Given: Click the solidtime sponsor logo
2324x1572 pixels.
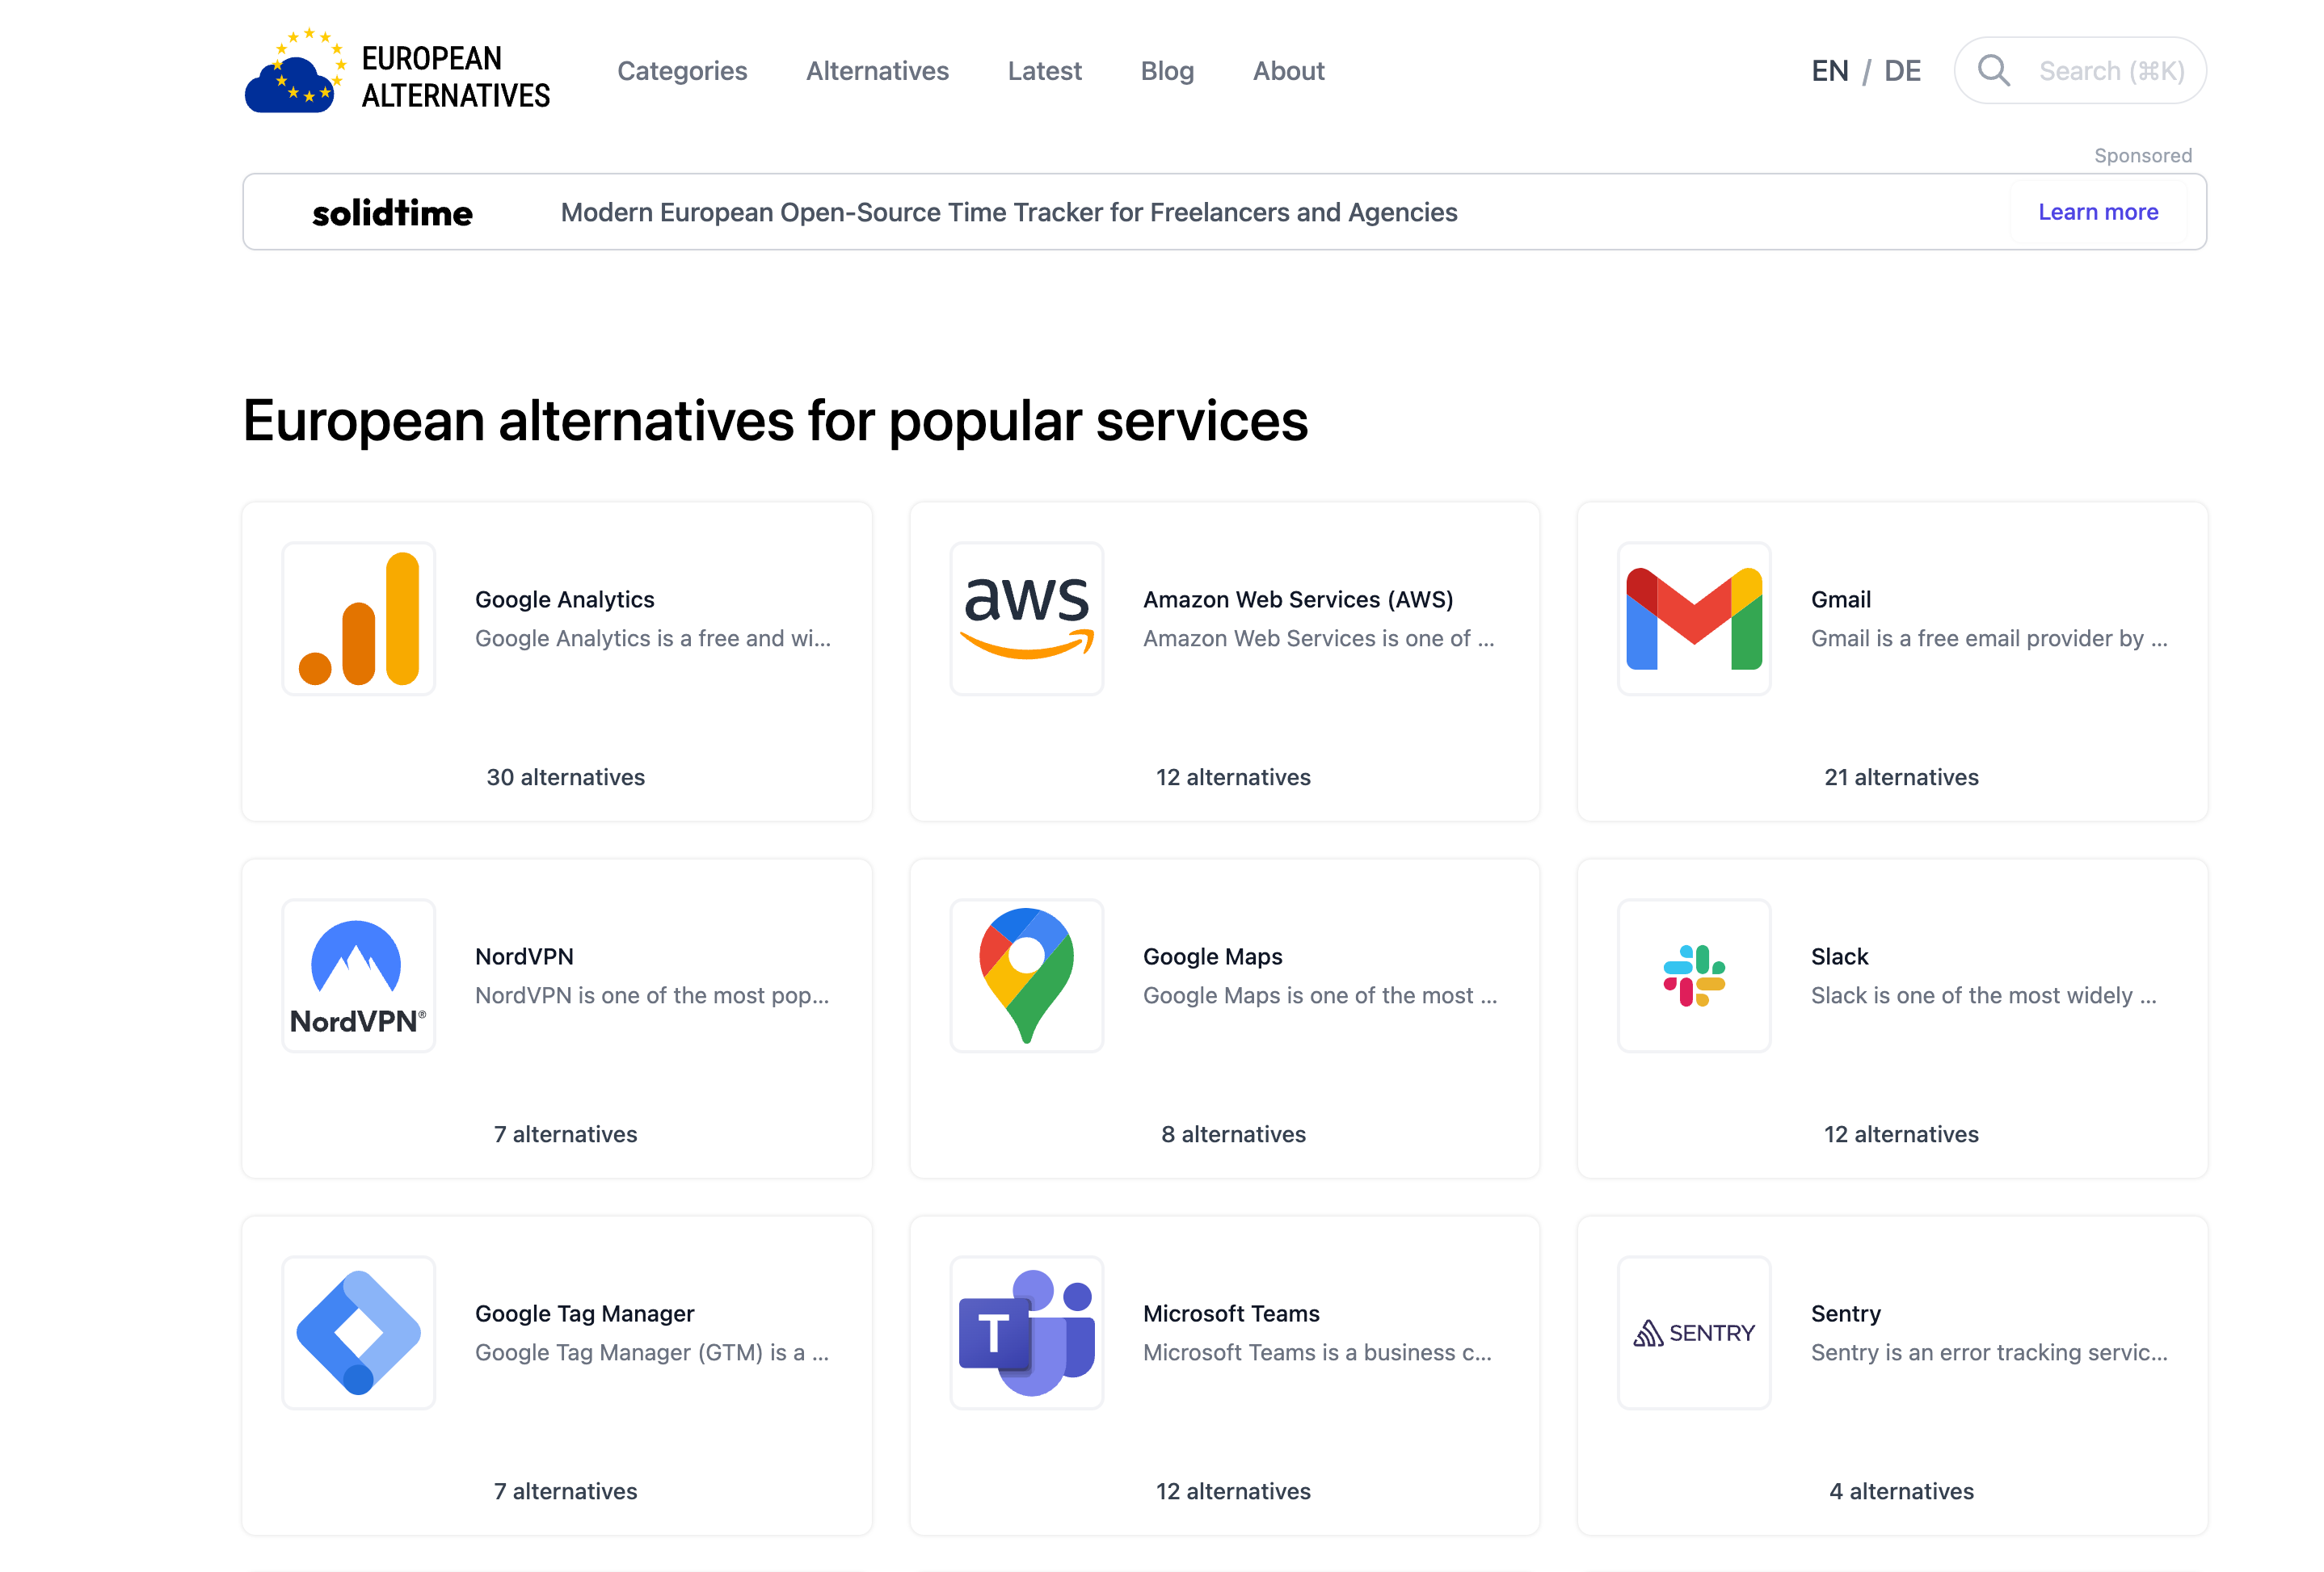Looking at the screenshot, I should pos(392,212).
